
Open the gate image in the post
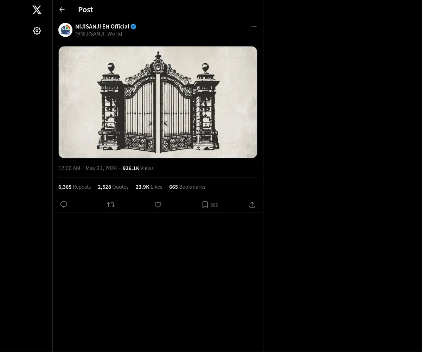[158, 102]
